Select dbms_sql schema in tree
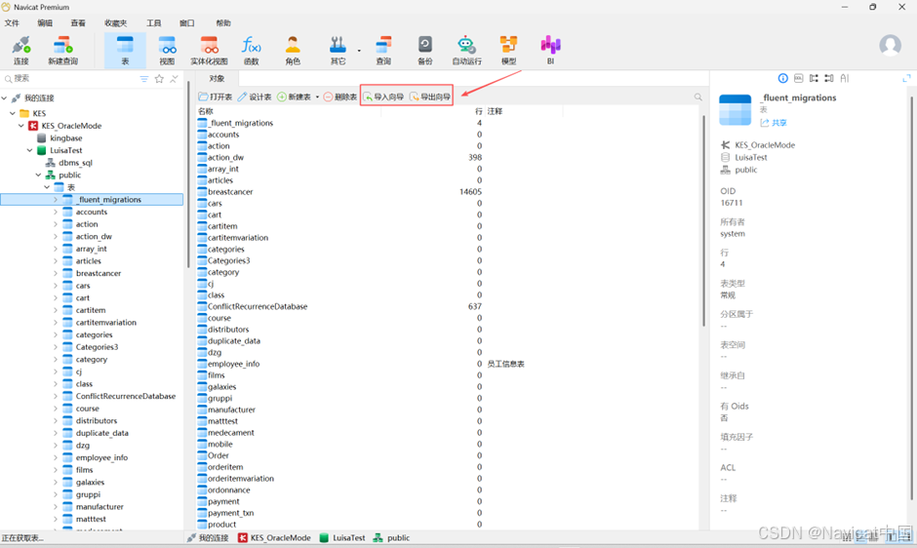917x548 pixels. pos(75,163)
